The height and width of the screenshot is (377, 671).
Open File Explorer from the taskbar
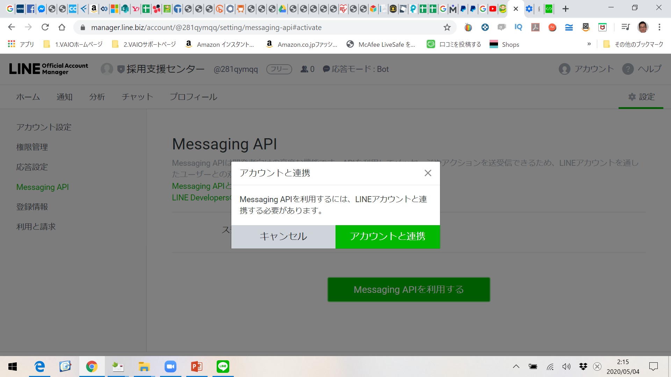tap(144, 367)
